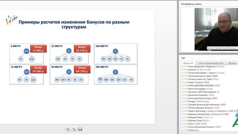
Task: Select the '13т' node in the 25 000 PV diagram
Action: tap(58, 59)
